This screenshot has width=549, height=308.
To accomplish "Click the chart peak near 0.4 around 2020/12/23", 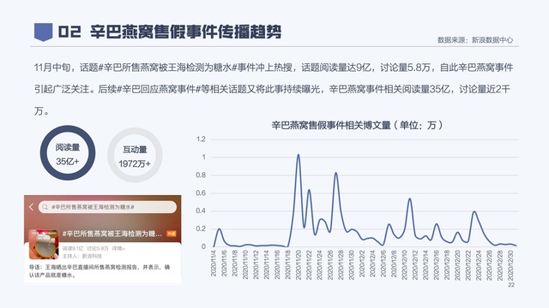I will pos(474,211).
